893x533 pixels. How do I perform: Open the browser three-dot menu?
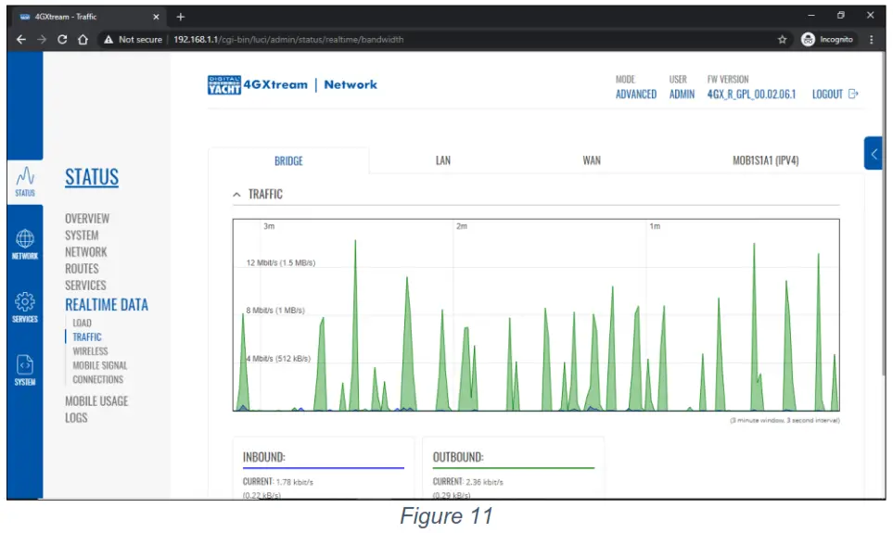[871, 39]
